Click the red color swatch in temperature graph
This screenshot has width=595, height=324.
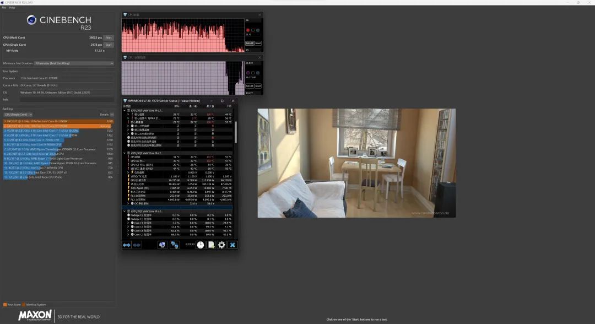[248, 30]
